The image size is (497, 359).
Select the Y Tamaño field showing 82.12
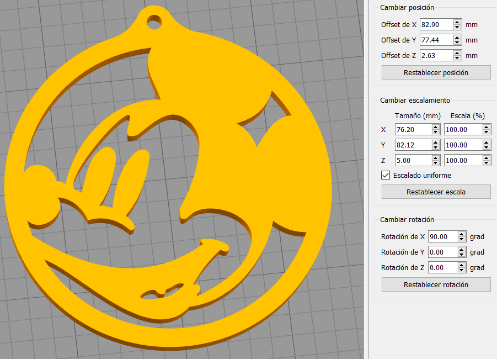[x=412, y=145]
